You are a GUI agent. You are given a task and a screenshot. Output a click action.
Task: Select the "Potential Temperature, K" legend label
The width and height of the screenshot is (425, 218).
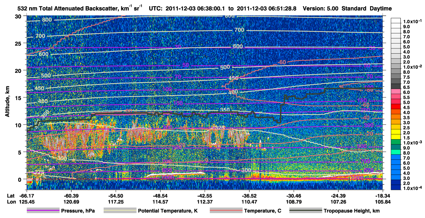coord(168,211)
